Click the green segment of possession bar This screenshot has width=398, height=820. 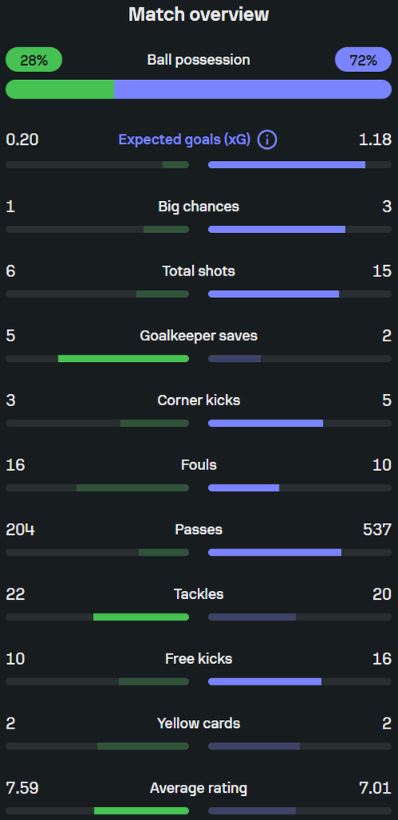pyautogui.click(x=59, y=90)
